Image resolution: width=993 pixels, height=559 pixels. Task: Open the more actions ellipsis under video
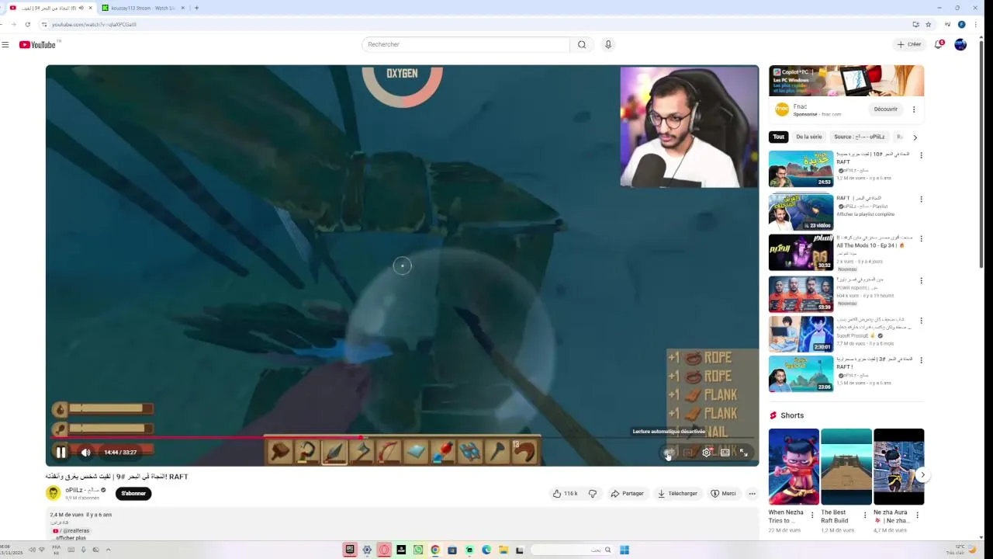[752, 494]
